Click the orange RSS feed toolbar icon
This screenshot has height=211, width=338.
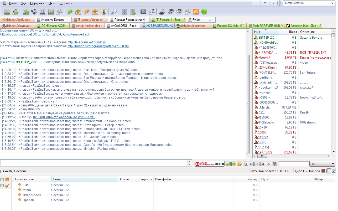pos(196,12)
